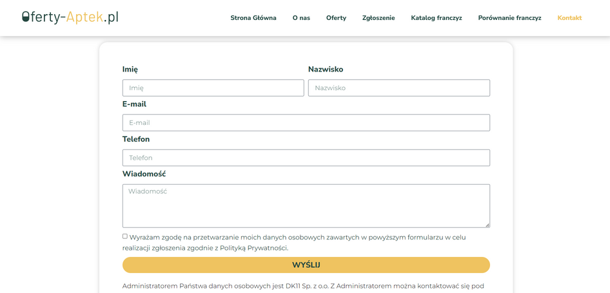The image size is (610, 293).
Task: Open the Strona Główna menu item
Action: (253, 18)
